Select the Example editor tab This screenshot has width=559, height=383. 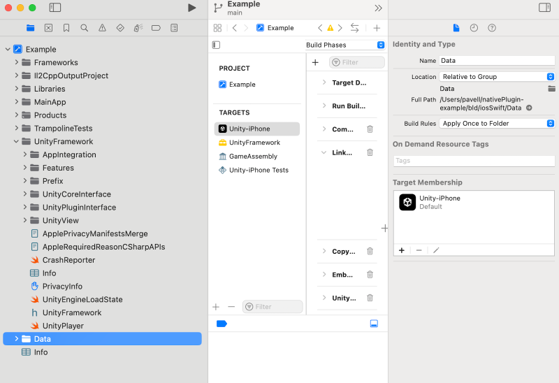[275, 28]
